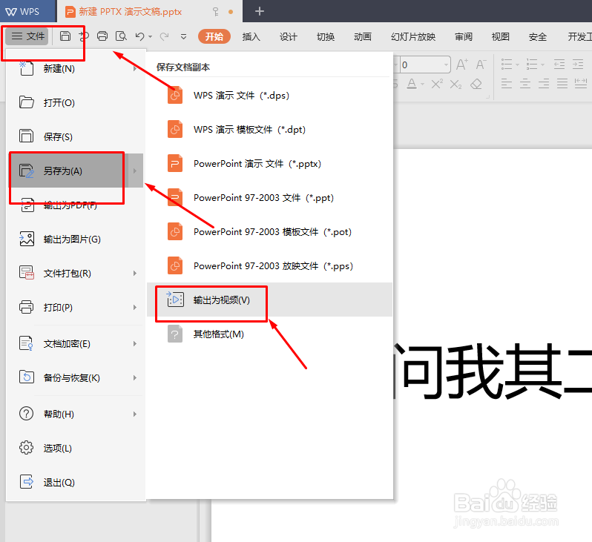Viewport: 592px width, 542px height.
Task: Switch to the 切换 ribbon tab
Action: point(326,36)
